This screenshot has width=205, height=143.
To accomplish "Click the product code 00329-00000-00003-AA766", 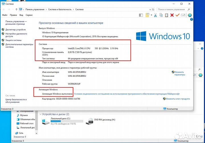I will pos(68,99).
